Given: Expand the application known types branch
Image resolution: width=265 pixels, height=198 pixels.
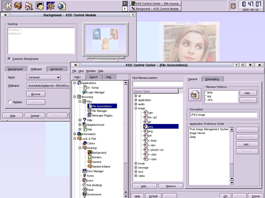Looking at the screenshot, I should coord(136,100).
